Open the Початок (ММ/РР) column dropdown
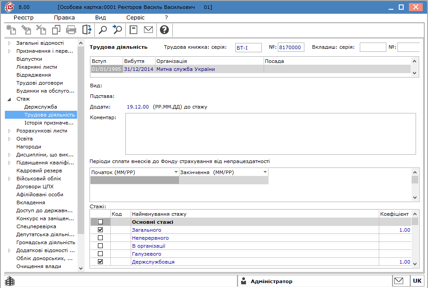This screenshot has width=428, height=288. [x=176, y=172]
